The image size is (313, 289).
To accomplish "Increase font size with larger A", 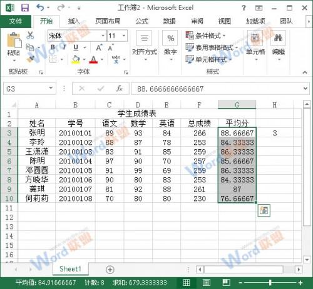I will pyautogui.click(x=99, y=48).
